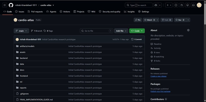View the 1 Branch link

coord(37,31)
